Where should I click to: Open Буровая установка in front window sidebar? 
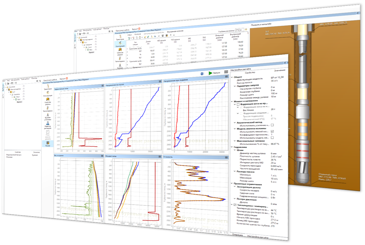pos(48,117)
